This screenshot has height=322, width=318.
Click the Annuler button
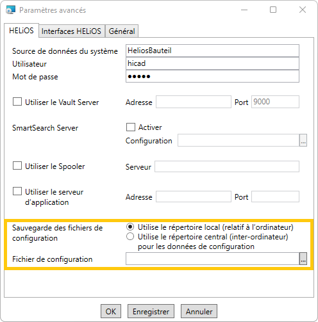coord(199,311)
